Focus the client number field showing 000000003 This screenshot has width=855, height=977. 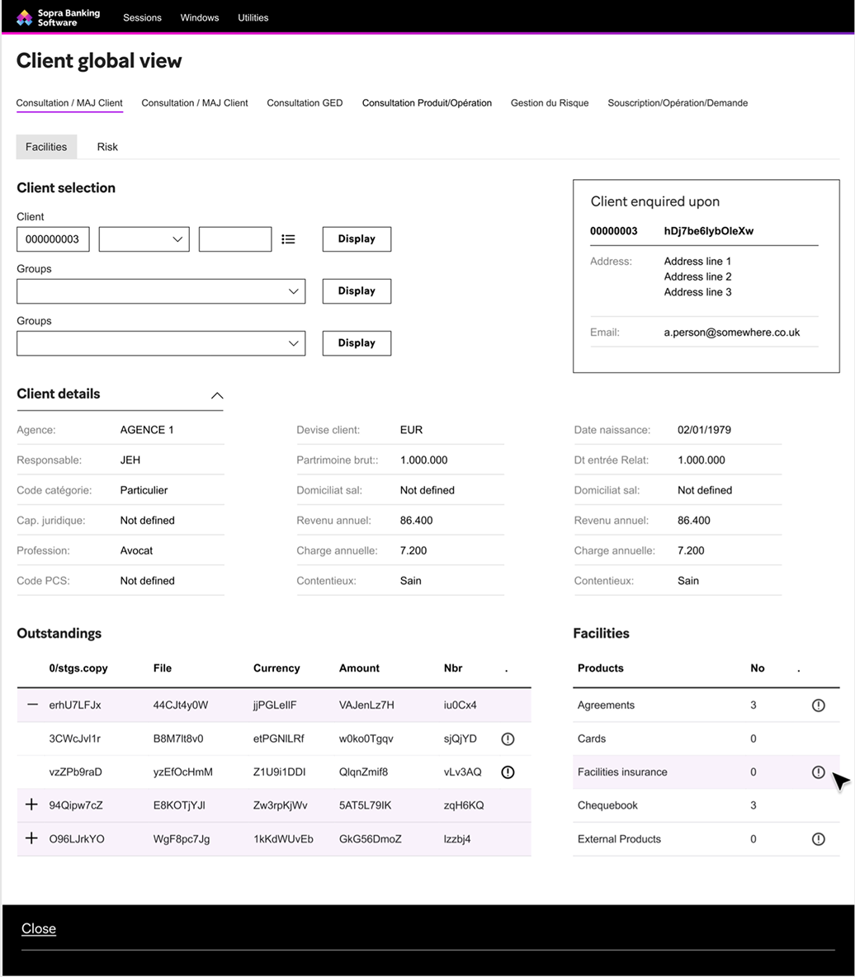[x=53, y=239]
